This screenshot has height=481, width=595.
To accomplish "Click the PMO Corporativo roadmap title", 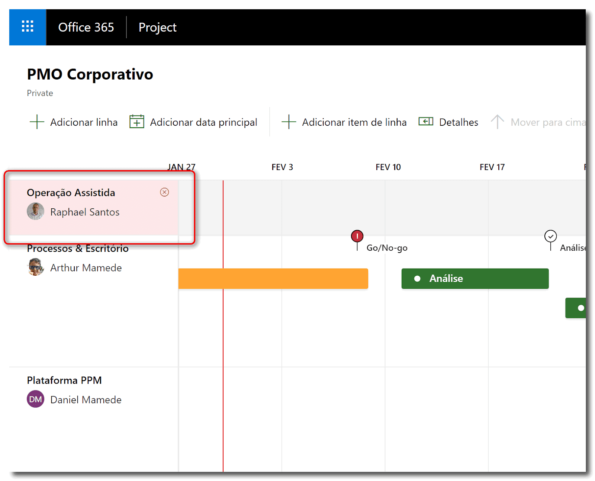I will (90, 74).
